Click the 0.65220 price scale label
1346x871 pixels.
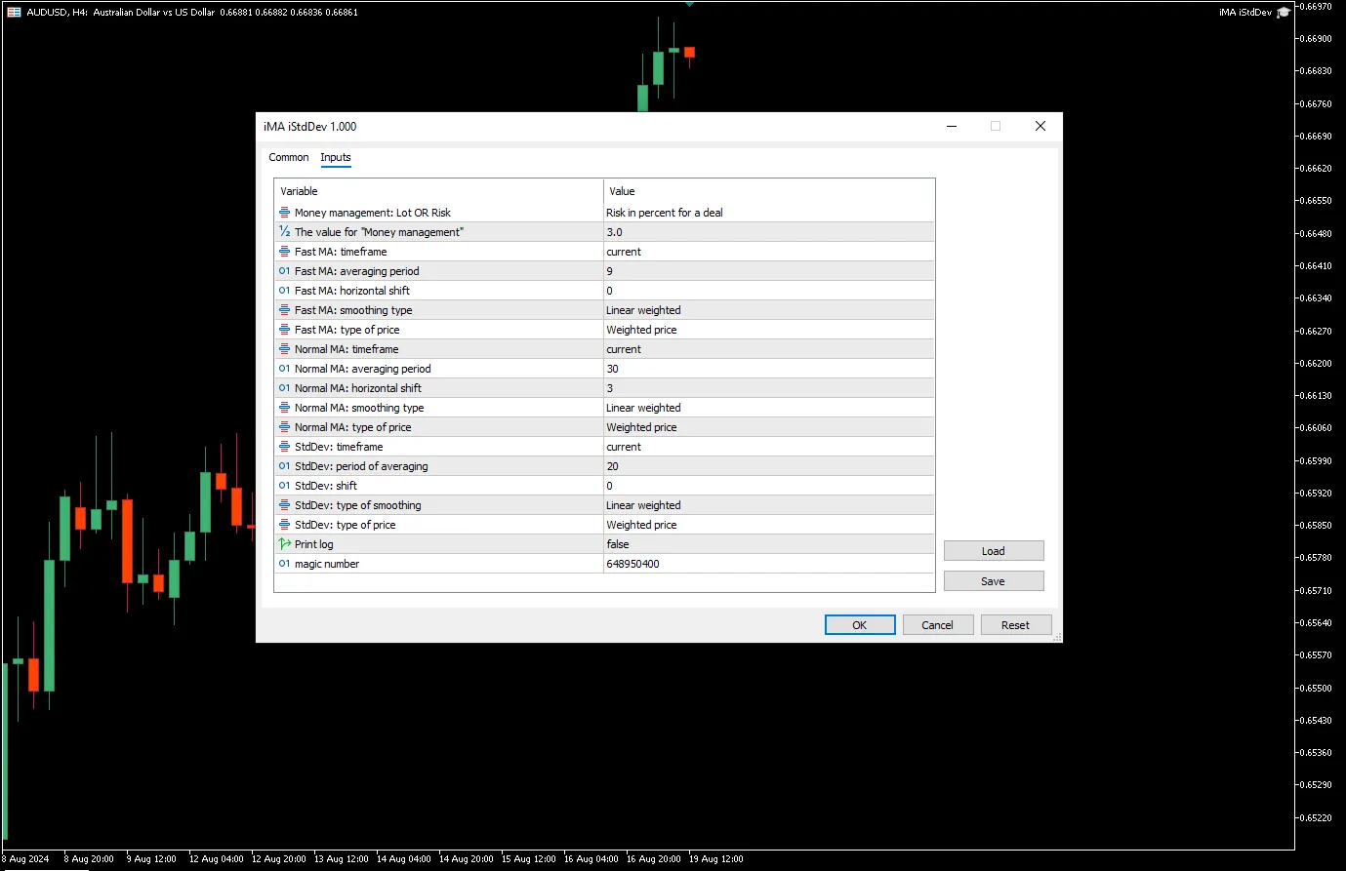1317,817
